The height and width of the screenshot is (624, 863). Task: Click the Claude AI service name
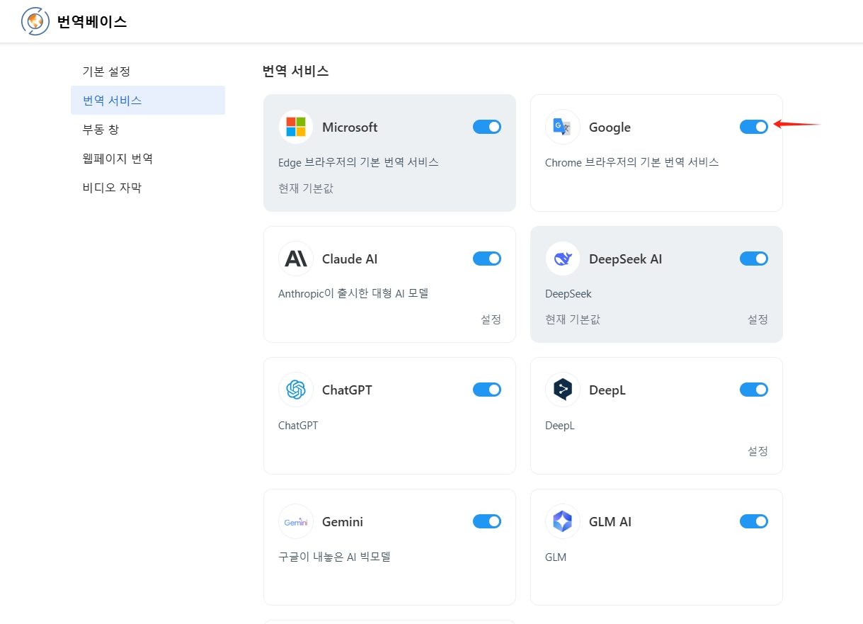click(350, 259)
